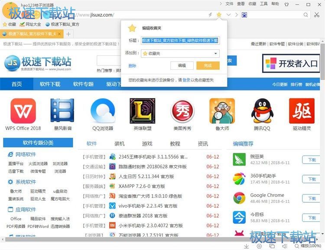Click the 下载 button for 豌豆荚

coord(312,160)
